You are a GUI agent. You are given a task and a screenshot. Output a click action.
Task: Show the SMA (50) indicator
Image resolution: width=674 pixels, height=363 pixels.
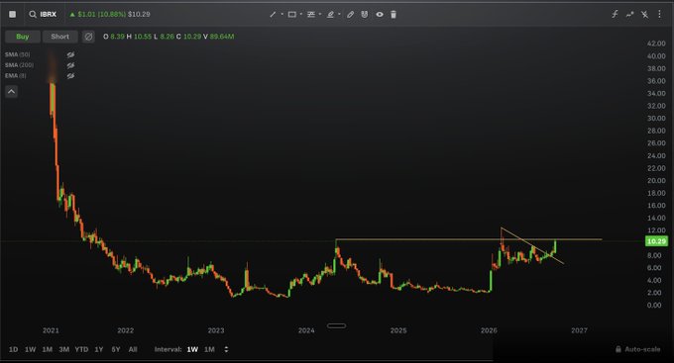[70, 54]
